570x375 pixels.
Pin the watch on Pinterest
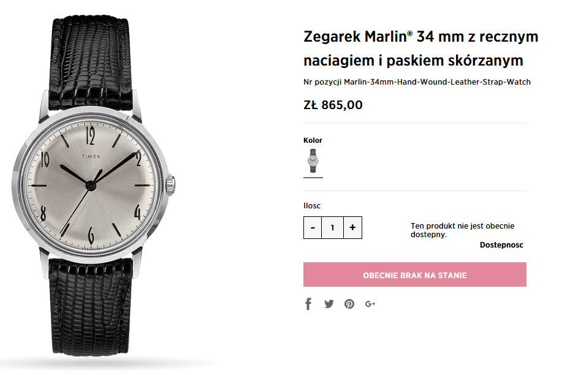point(349,304)
